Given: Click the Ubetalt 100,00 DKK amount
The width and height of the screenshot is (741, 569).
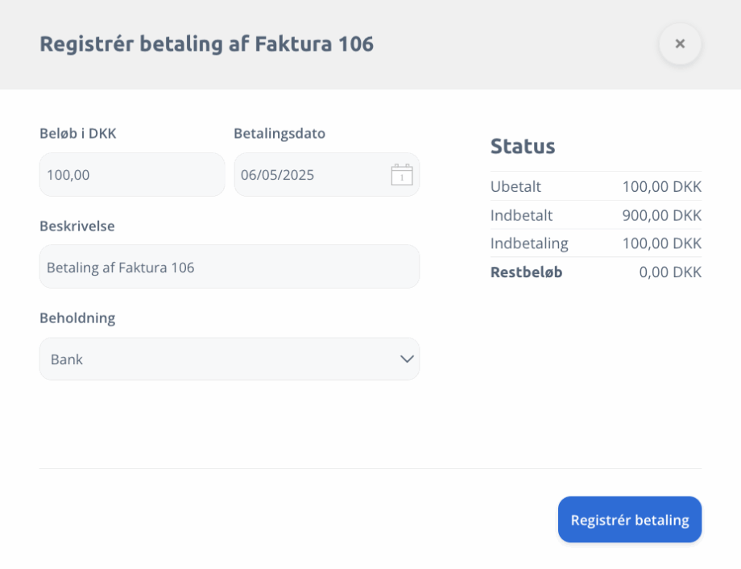Looking at the screenshot, I should pos(661,187).
